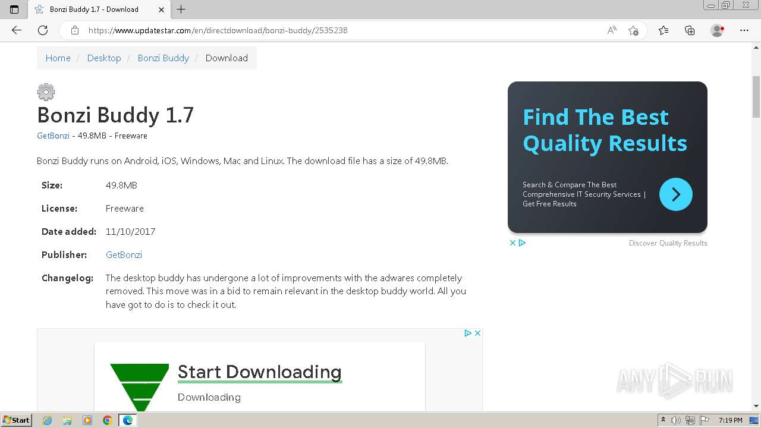Select the Size value 49.8MB
This screenshot has width=761, height=428.
coord(121,185)
